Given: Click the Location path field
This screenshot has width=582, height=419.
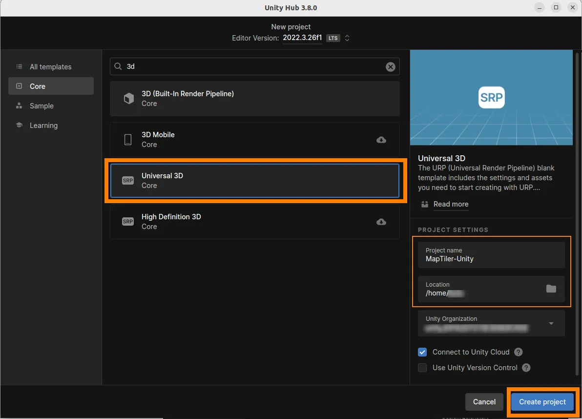Looking at the screenshot, I should [x=491, y=289].
